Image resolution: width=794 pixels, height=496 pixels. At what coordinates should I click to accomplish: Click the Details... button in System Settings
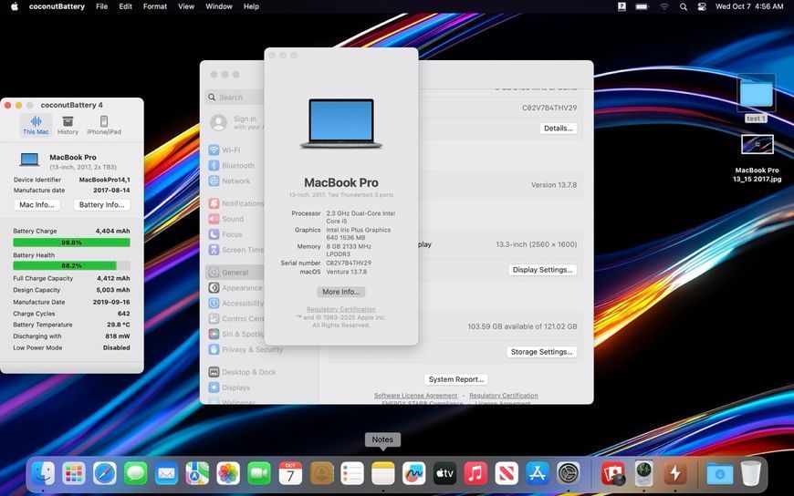[x=558, y=129]
